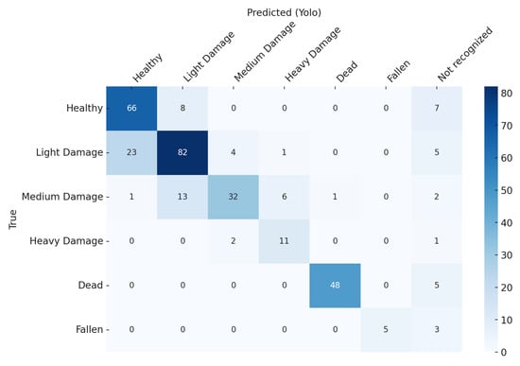Click the Fallen row label
520x366 pixels.
click(89, 329)
